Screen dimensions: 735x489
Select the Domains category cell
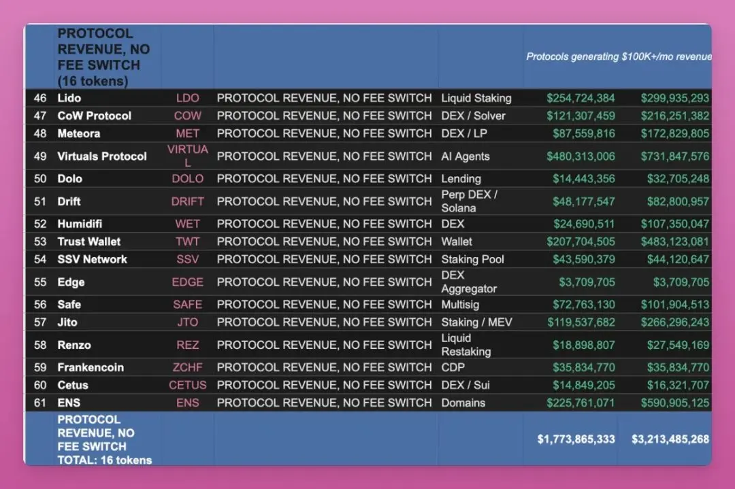[463, 403]
